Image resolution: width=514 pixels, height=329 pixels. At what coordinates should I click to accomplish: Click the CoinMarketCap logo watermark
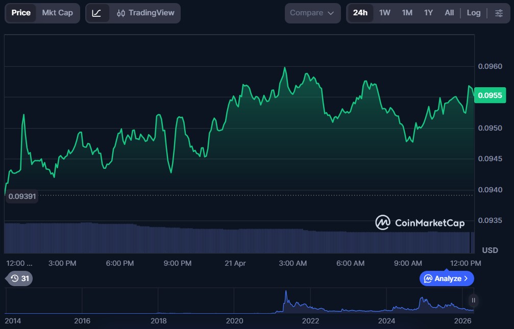420,223
